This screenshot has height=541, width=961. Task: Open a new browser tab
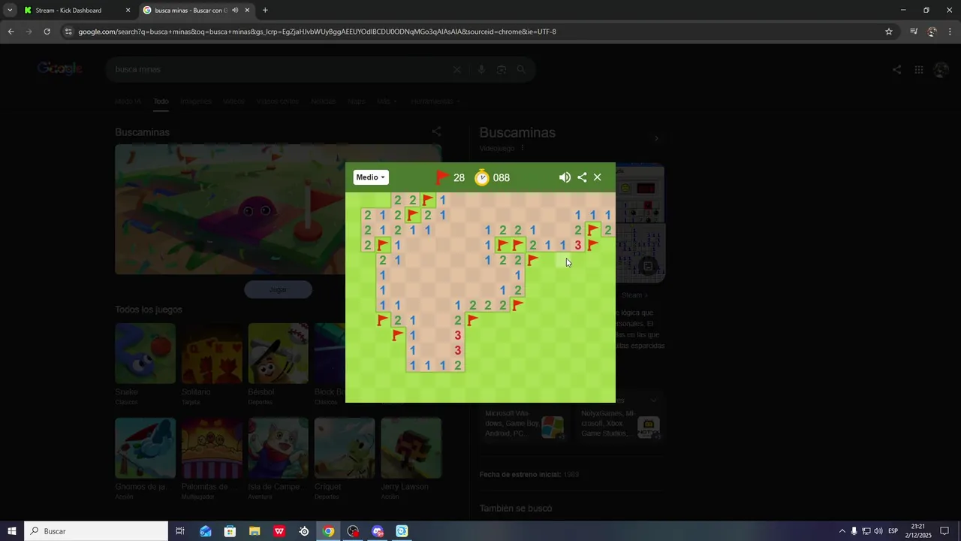(265, 11)
